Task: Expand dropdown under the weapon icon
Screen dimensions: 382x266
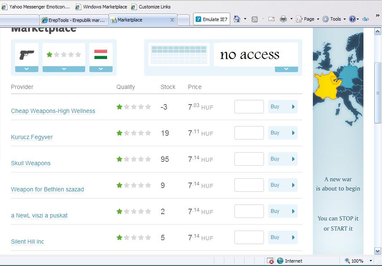Action: click(x=27, y=69)
